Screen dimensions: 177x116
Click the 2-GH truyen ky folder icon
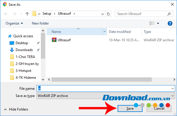pos(12,64)
